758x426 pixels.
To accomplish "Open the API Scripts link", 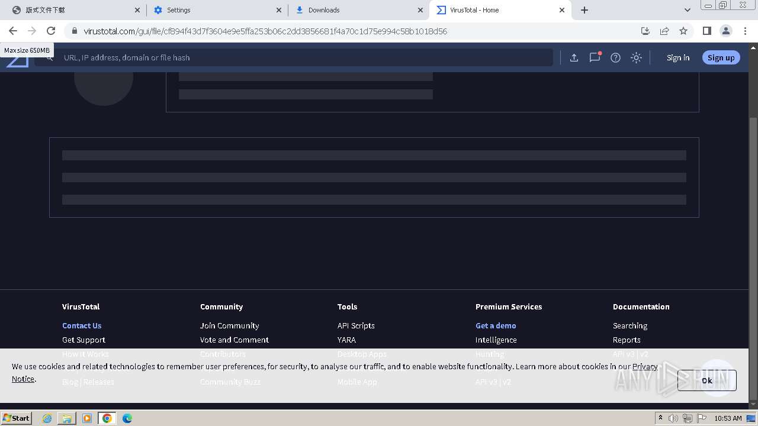I will coord(356,325).
